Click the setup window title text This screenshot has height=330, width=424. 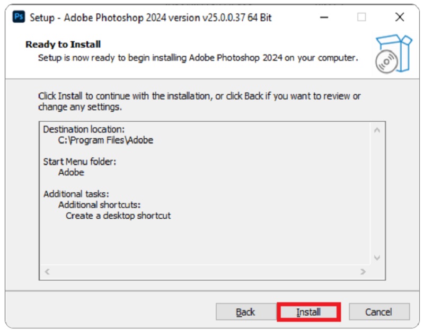tap(151, 17)
